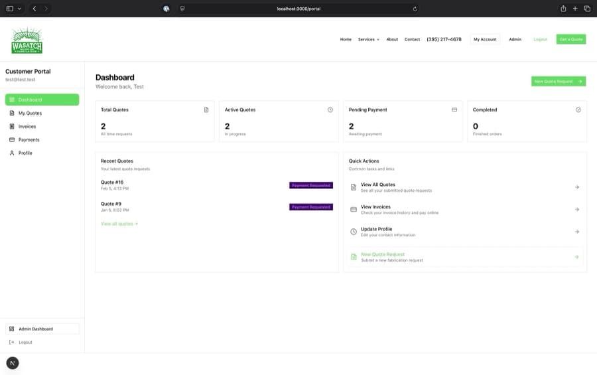Click the arrow on Update Profile row
597x375 pixels.
coord(577,232)
